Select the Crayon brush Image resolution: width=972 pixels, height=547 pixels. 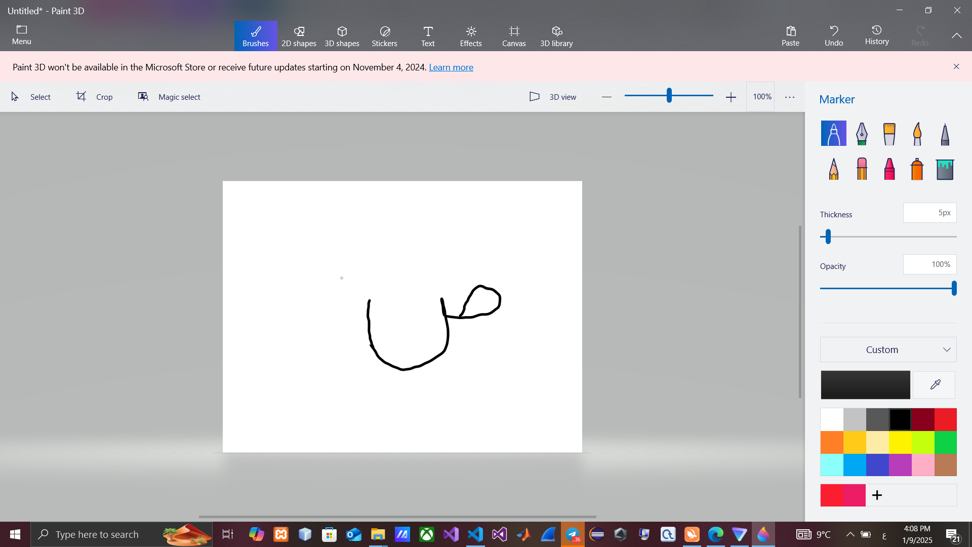tap(889, 169)
